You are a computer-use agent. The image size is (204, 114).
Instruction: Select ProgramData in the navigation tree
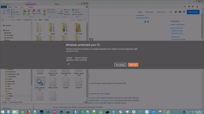pos(11,77)
